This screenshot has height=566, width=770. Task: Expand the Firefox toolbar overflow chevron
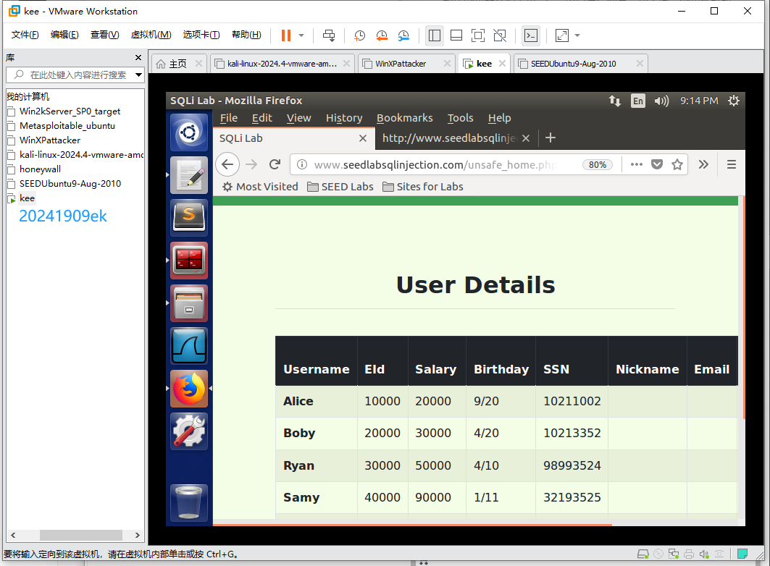(x=703, y=164)
